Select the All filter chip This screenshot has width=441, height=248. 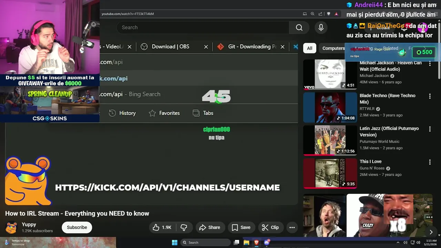309,48
